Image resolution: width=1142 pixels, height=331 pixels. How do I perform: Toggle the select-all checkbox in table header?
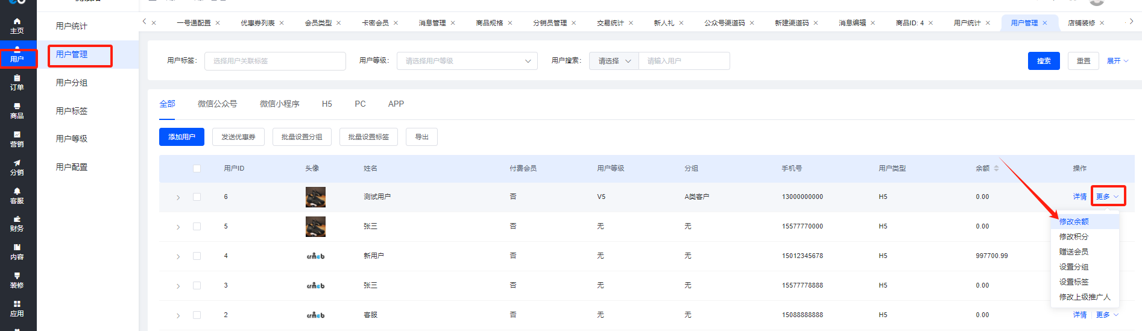click(x=197, y=169)
